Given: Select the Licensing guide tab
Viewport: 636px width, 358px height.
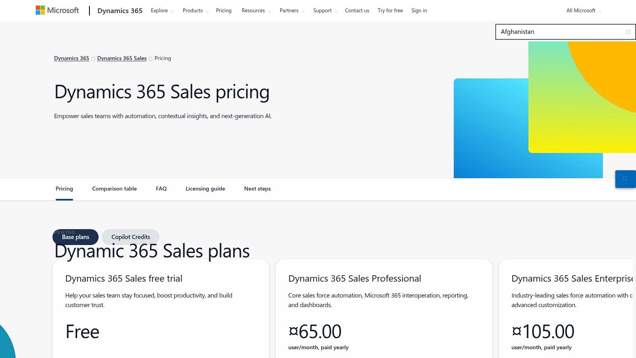Looking at the screenshot, I should pyautogui.click(x=205, y=189).
